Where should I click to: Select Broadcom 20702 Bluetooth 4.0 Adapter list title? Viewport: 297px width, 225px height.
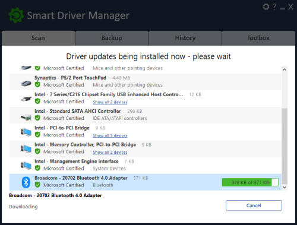[81, 178]
